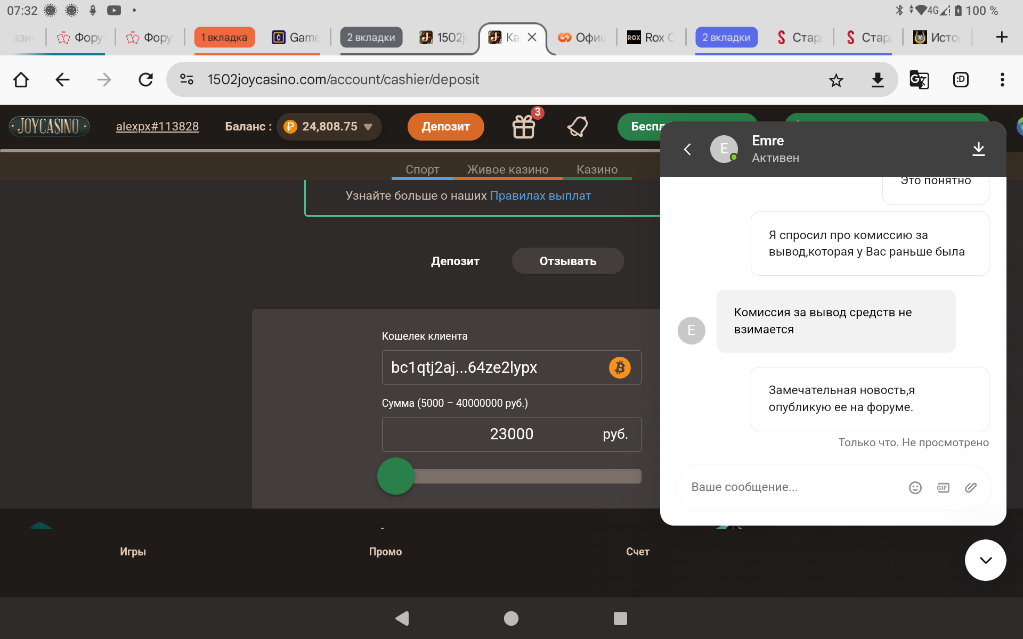Viewport: 1023px width, 639px height.
Task: Open the browser three-dot menu
Action: [1002, 80]
